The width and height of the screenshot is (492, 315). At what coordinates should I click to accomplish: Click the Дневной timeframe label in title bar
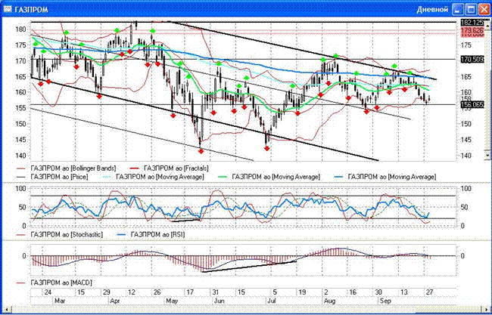point(432,10)
